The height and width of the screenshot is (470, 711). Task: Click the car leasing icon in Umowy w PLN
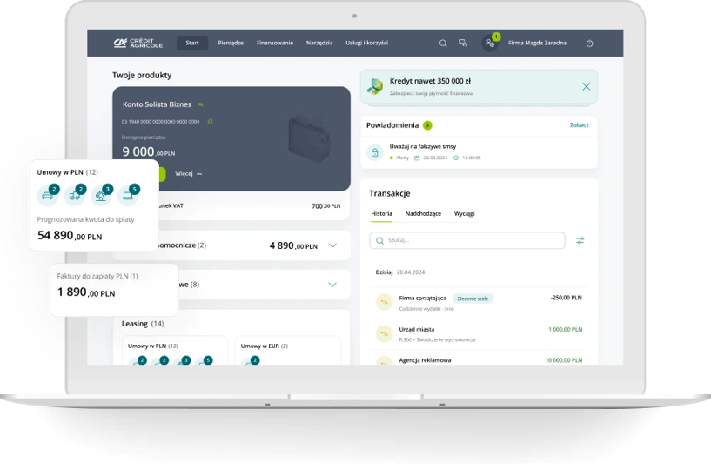tap(48, 196)
